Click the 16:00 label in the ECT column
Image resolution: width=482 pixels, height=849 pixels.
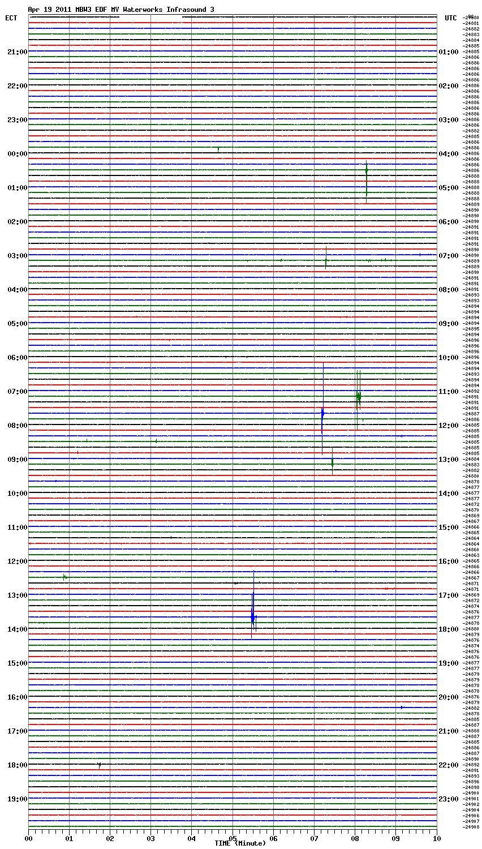pos(17,697)
